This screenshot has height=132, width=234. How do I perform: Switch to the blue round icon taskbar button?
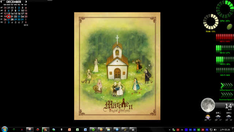[117, 129]
